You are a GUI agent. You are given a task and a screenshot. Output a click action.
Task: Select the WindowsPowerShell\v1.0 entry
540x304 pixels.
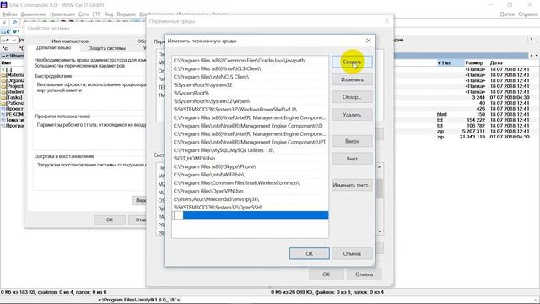[x=250, y=109]
